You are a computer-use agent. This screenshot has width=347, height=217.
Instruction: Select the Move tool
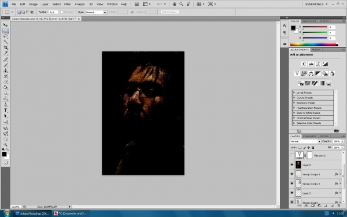pos(6,25)
